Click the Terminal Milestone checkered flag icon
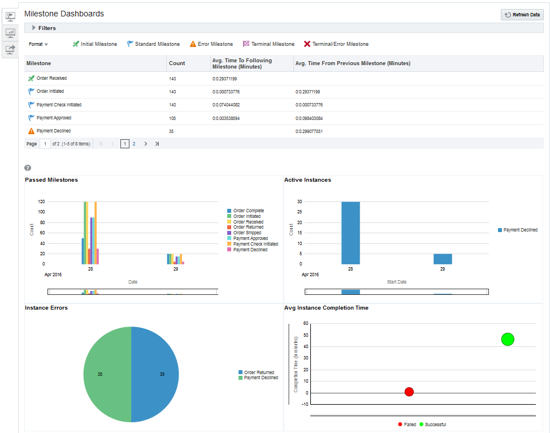This screenshot has height=433, width=550. 246,44
